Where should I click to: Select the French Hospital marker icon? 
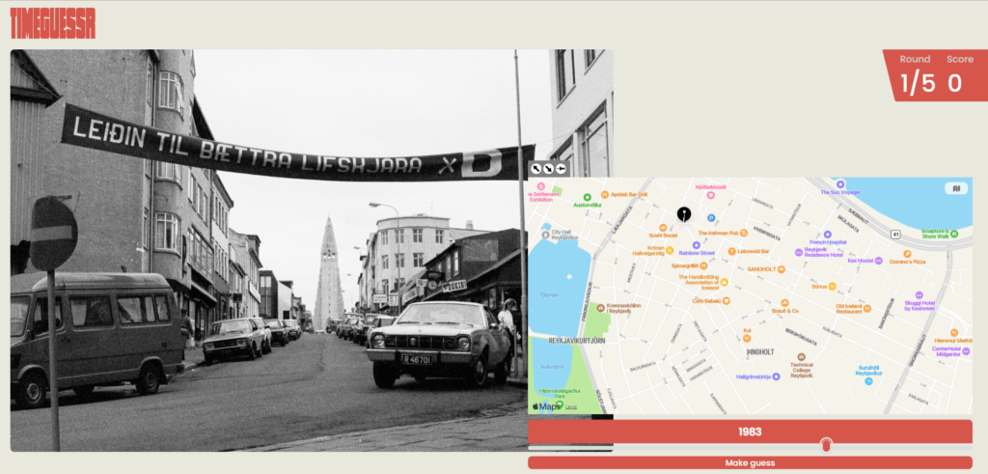click(827, 235)
